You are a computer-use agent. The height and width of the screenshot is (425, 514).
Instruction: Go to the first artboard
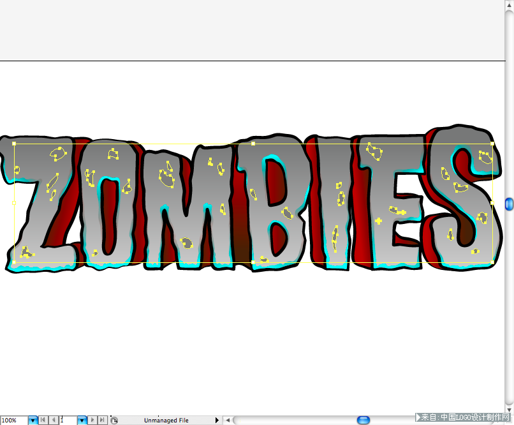pos(43,420)
